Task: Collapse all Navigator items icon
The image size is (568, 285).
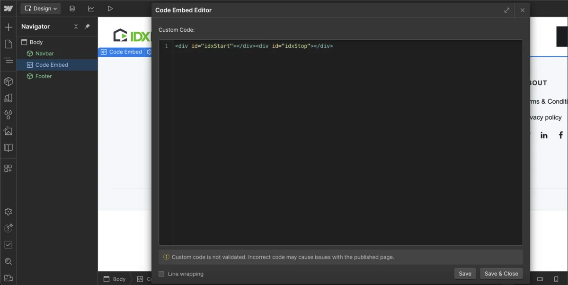Action: tap(76, 27)
